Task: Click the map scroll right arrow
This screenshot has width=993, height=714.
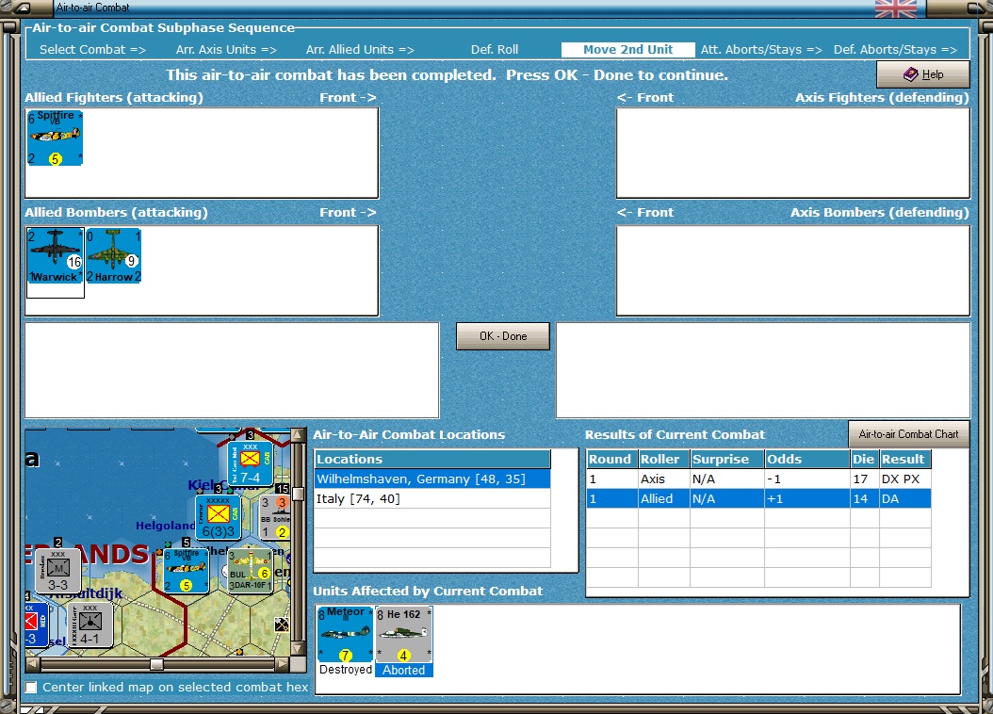Action: coord(283,664)
